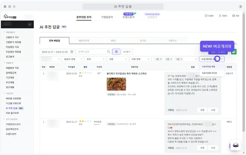Go to 기간매출 in sidebar
Image resolution: width=246 pixels, height=155 pixels.
pyautogui.click(x=10, y=78)
